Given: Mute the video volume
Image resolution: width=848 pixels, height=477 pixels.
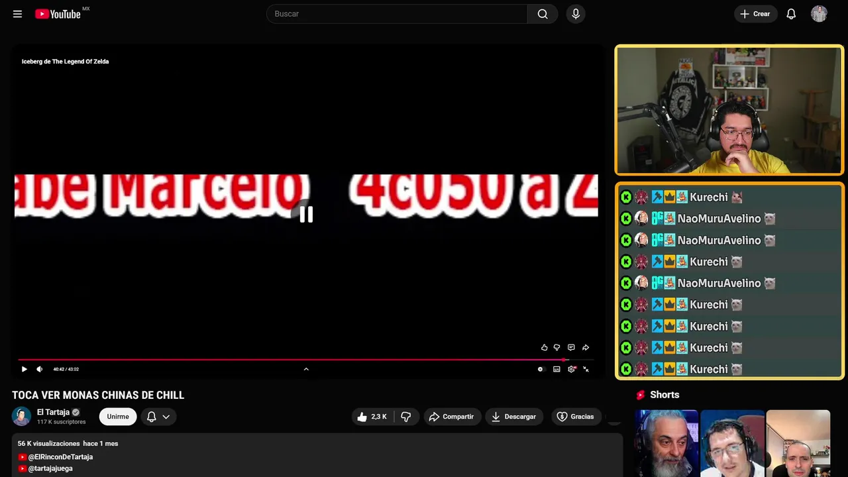Looking at the screenshot, I should [40, 369].
